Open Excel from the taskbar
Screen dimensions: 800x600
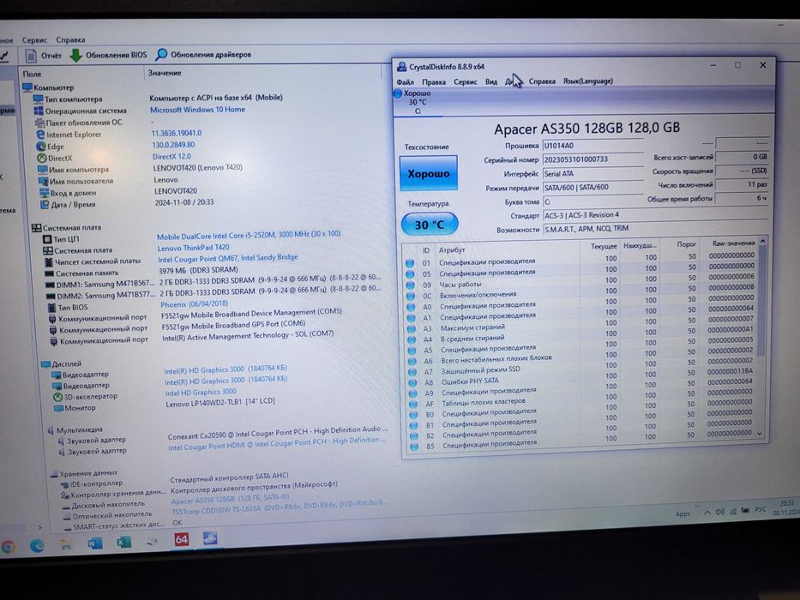coord(123,543)
